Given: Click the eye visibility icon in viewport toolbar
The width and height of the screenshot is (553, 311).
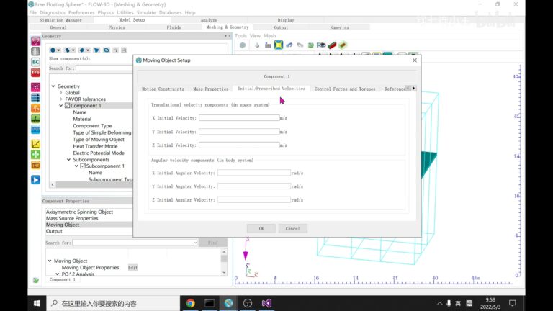Looking at the screenshot, I should tap(321, 45).
